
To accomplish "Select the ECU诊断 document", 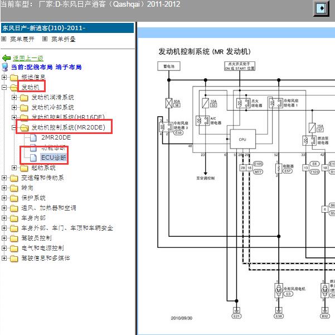I will click(x=54, y=157).
